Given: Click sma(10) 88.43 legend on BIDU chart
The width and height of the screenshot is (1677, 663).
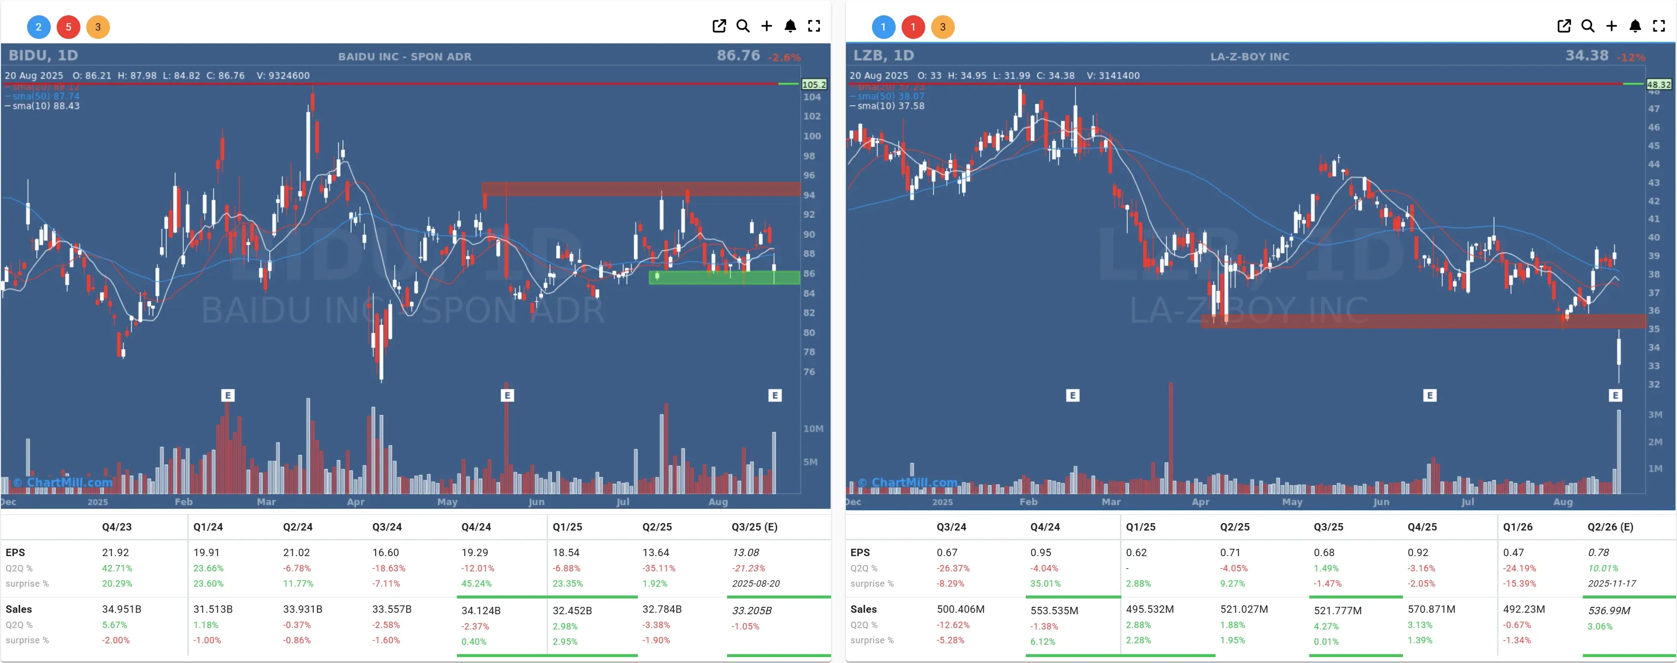Looking at the screenshot, I should click(x=42, y=106).
